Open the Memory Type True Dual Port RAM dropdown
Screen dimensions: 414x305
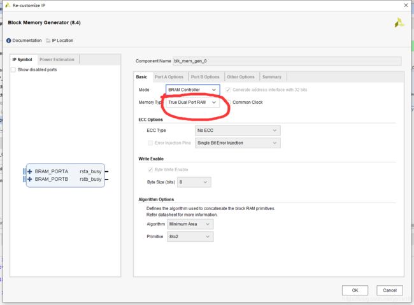[x=193, y=102]
